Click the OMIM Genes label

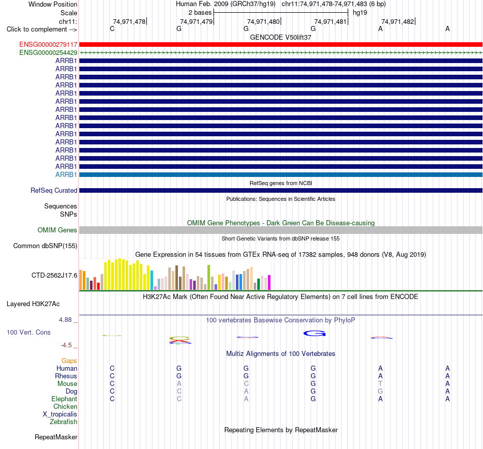(57, 230)
